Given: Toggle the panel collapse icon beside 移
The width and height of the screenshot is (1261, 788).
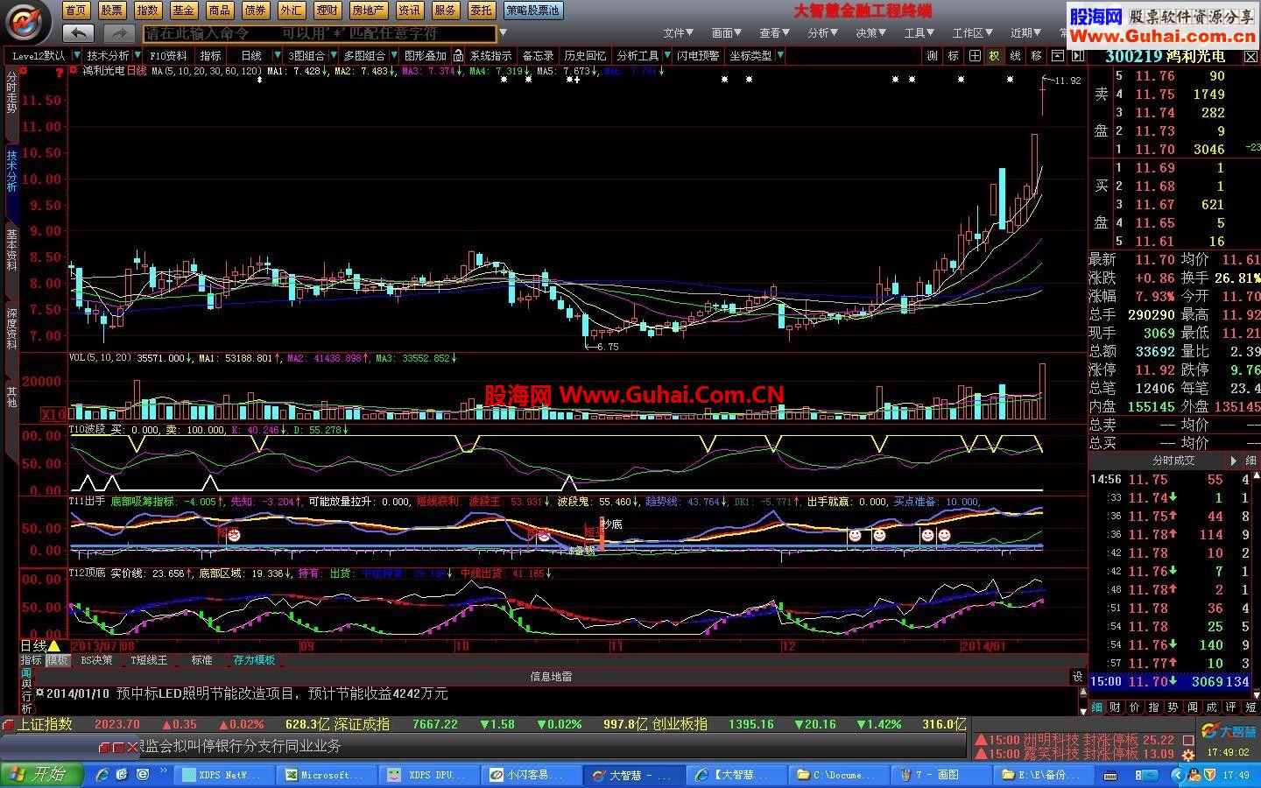Looking at the screenshot, I should (x=1057, y=55).
